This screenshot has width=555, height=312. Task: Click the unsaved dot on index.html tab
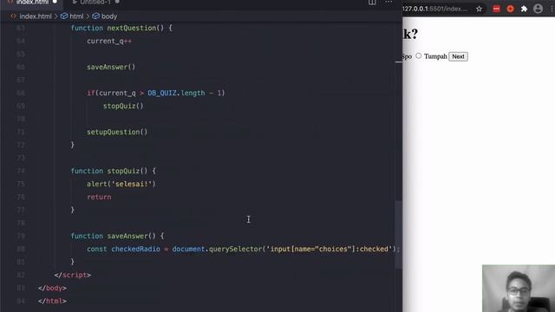55,2
